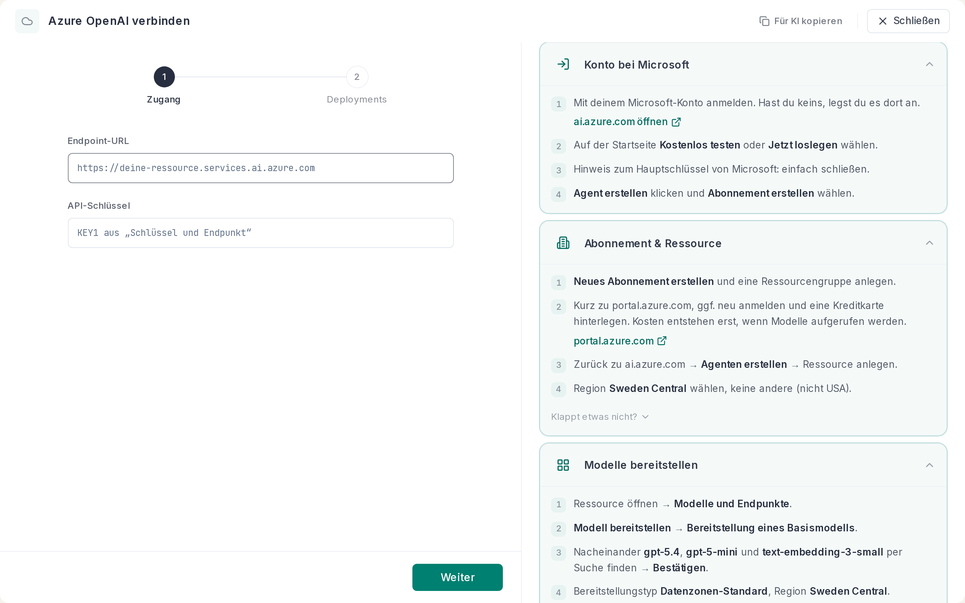Collapse the Konto bei Microsoft section chevron
Screen dimensions: 965x603
(x=930, y=64)
